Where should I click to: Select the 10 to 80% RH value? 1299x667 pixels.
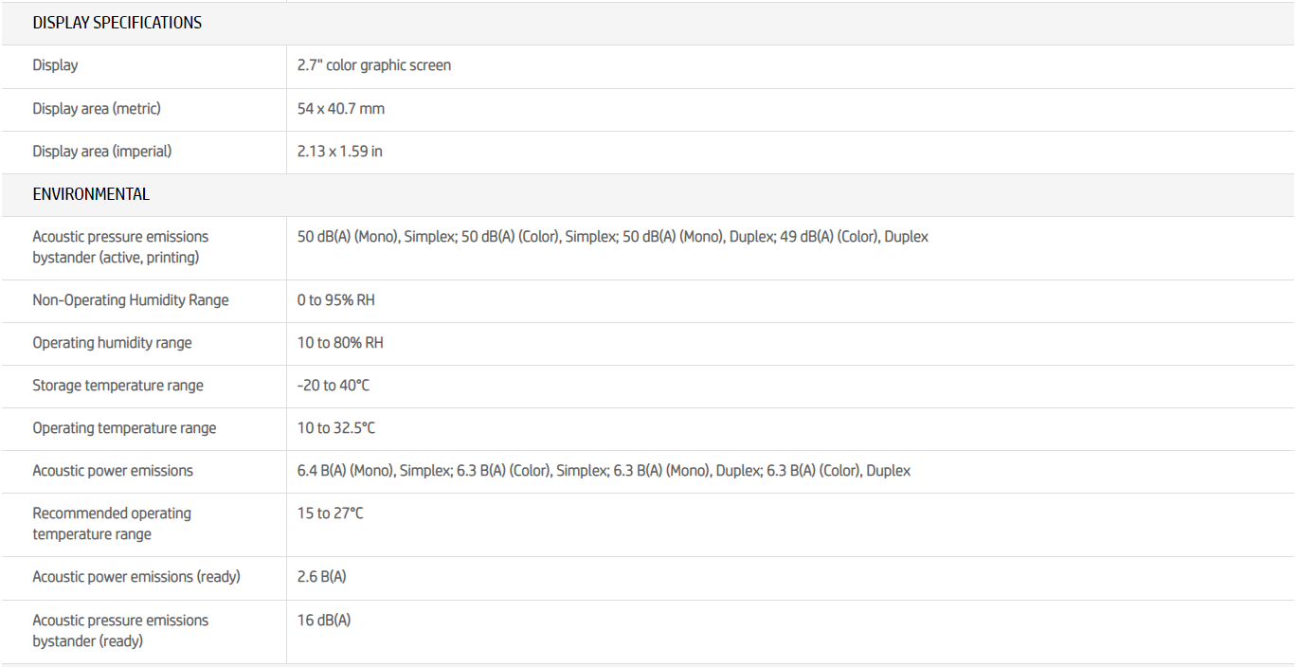(x=340, y=343)
